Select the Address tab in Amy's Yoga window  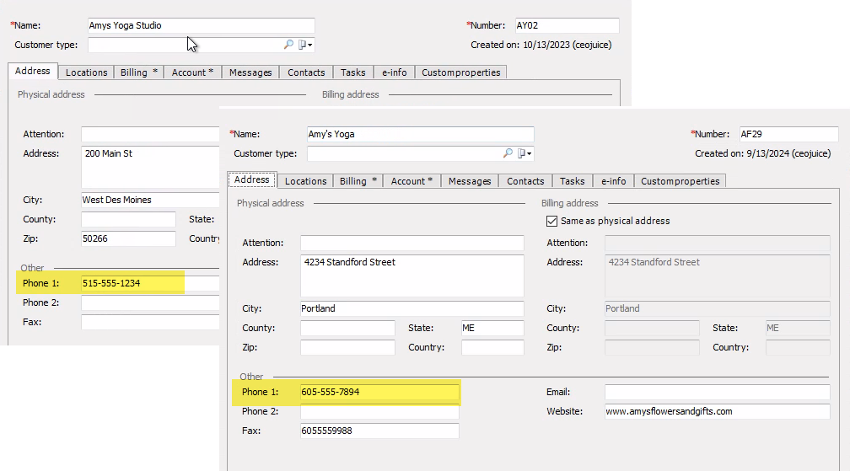coord(252,179)
